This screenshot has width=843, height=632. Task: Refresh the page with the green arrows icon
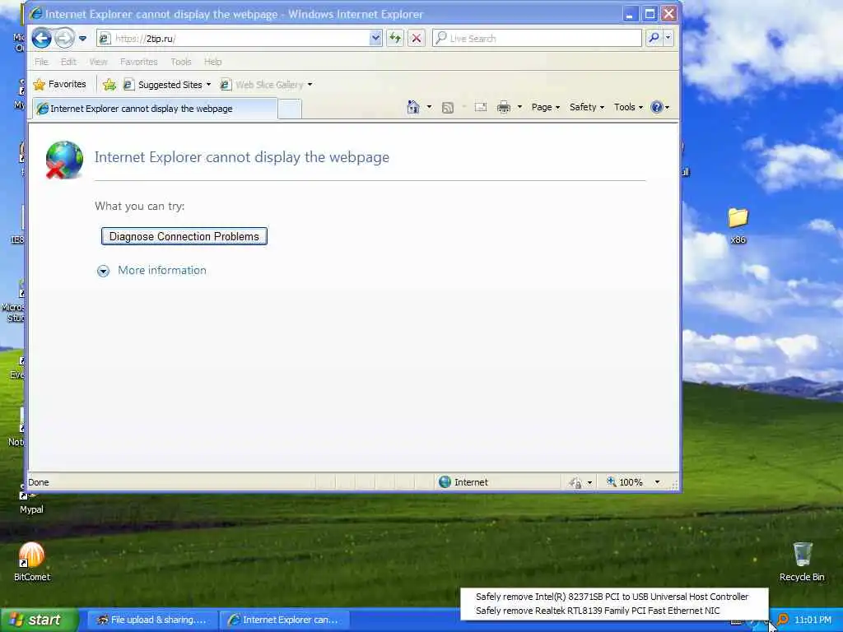pos(395,38)
